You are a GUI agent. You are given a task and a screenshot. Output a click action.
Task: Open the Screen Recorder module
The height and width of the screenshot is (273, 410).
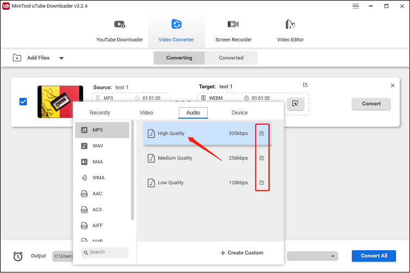click(233, 31)
